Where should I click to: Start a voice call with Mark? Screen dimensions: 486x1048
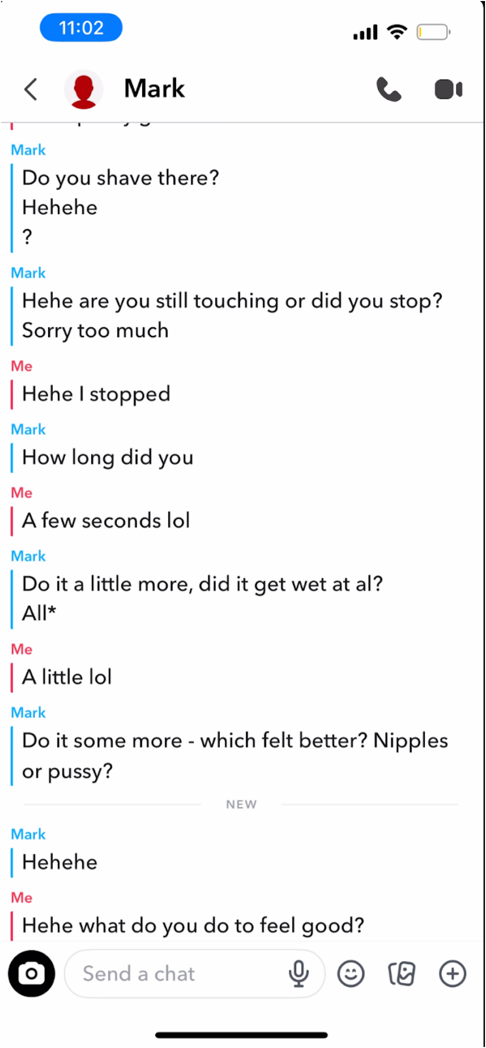[x=388, y=90]
